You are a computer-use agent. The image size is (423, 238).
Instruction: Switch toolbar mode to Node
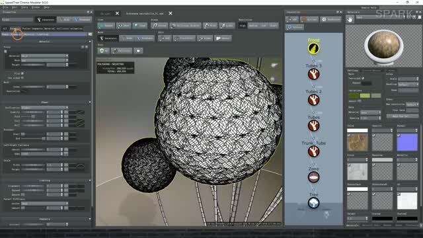128,38
